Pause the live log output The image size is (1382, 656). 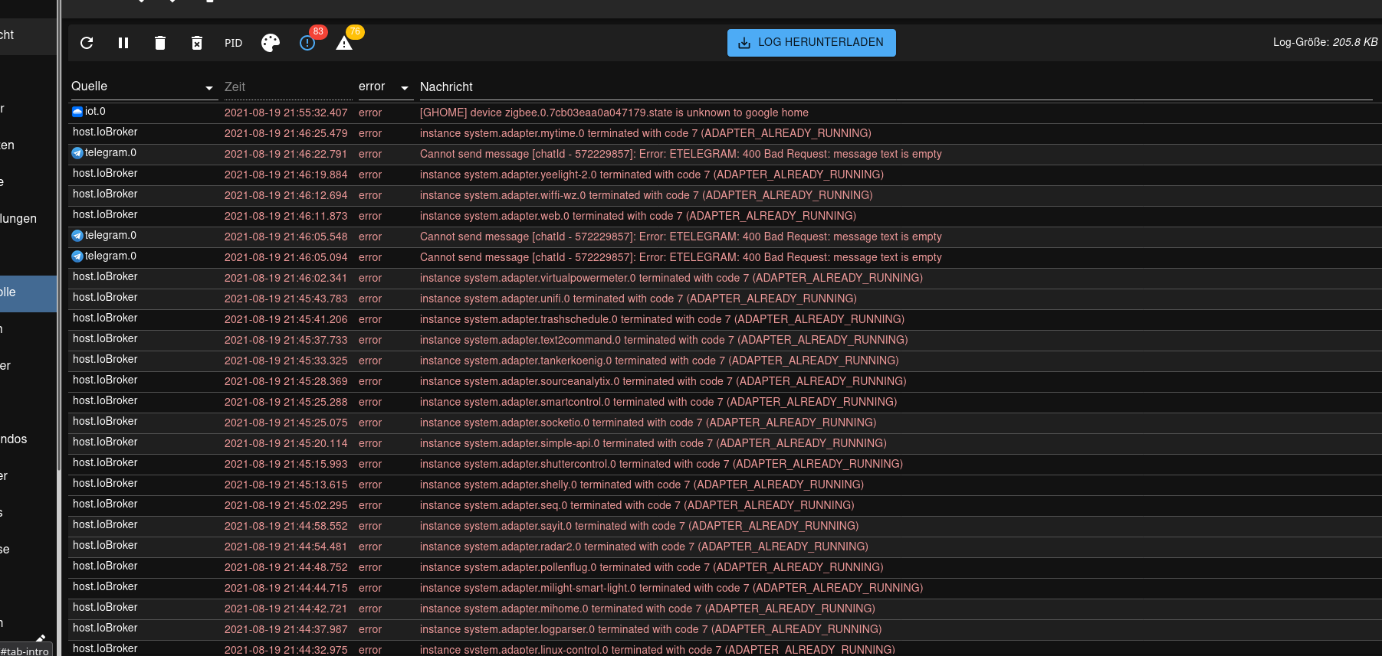click(123, 43)
